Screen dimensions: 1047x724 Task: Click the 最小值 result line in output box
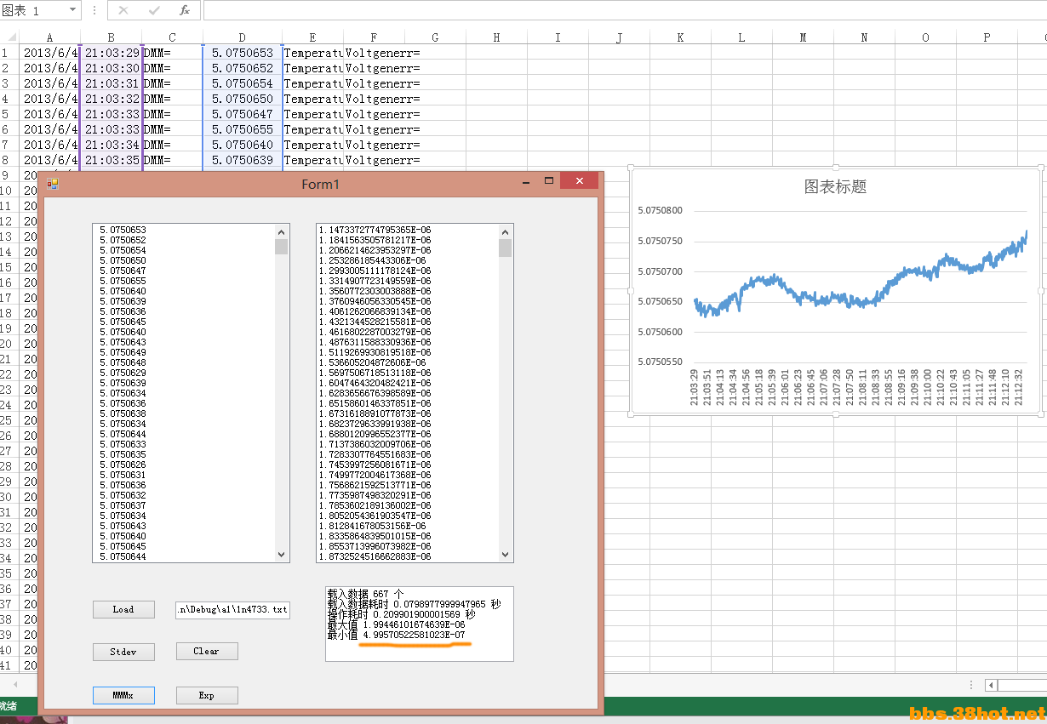click(x=396, y=635)
